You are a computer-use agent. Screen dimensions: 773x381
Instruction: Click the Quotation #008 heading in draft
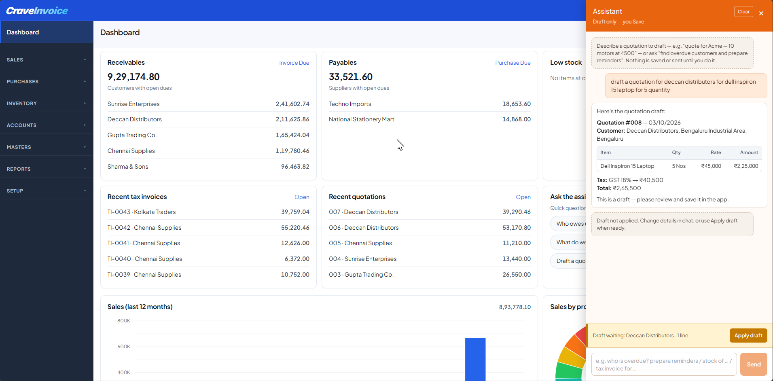[619, 123]
